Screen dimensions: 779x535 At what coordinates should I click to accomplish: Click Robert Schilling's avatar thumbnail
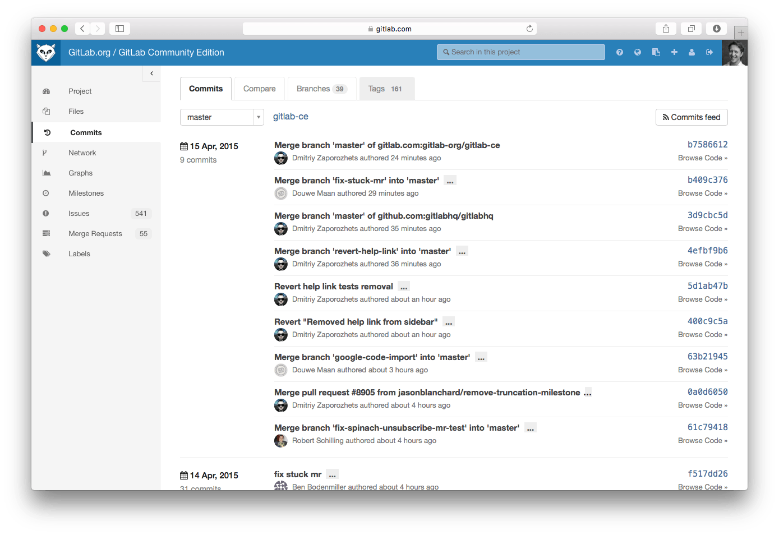pos(281,441)
